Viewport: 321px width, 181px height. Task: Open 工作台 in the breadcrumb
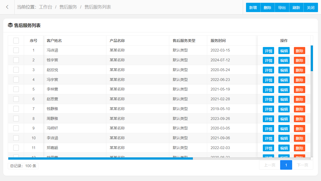[45, 7]
